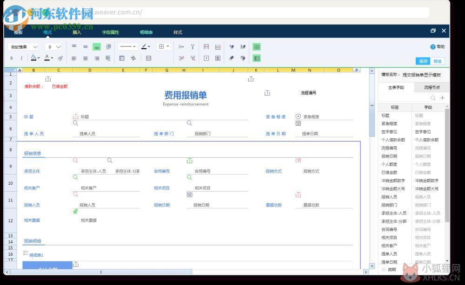Viewport: 465px width, 285px height.
Task: Toggle left text alignment
Action: 74,58
